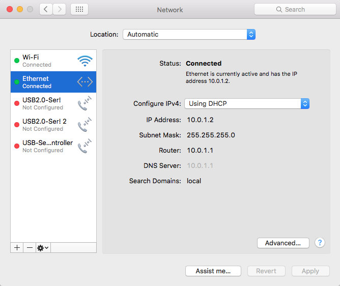Go back with the left arrow button
Image resolution: width=340 pixels, height=286 pixels.
point(46,9)
